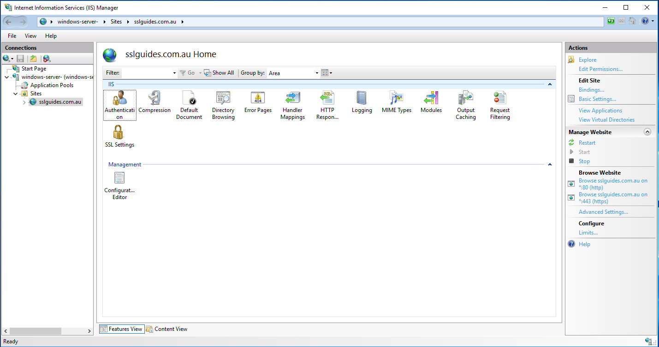Collapse the IIS features section
Viewport: 659px width, 347px height.
coord(550,84)
